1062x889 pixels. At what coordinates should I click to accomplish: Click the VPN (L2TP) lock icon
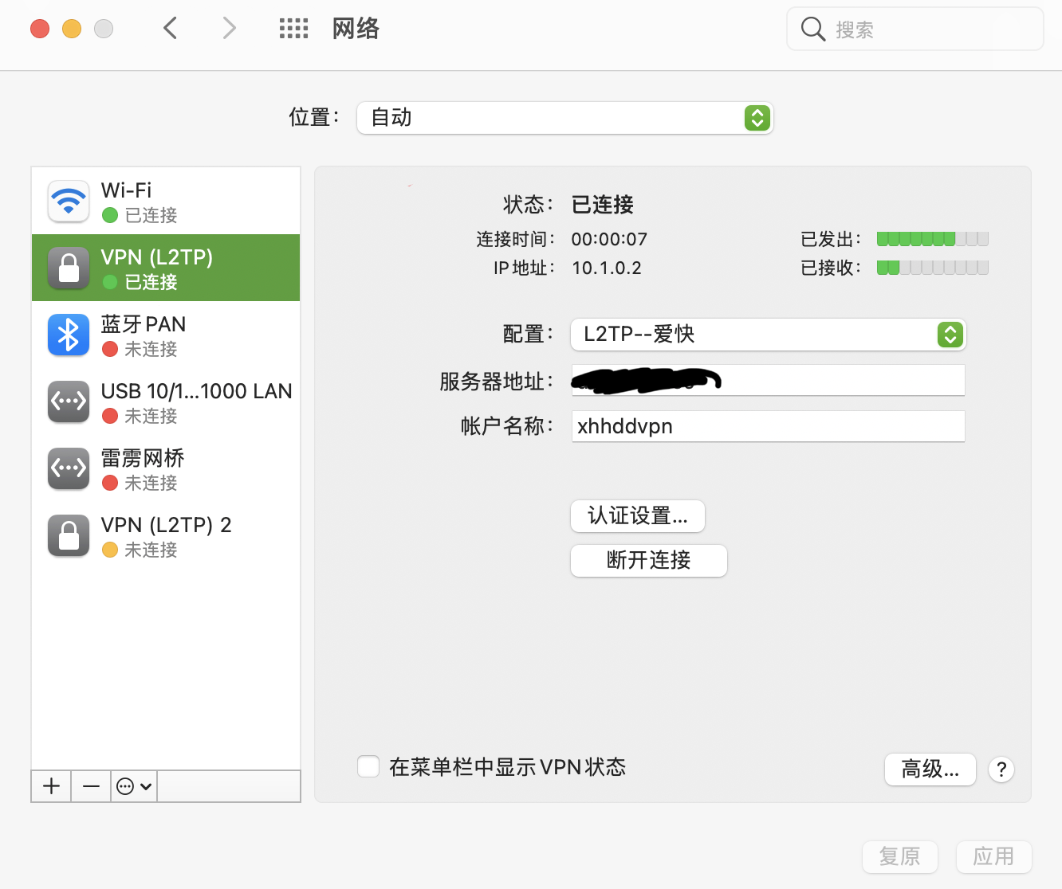tap(69, 268)
